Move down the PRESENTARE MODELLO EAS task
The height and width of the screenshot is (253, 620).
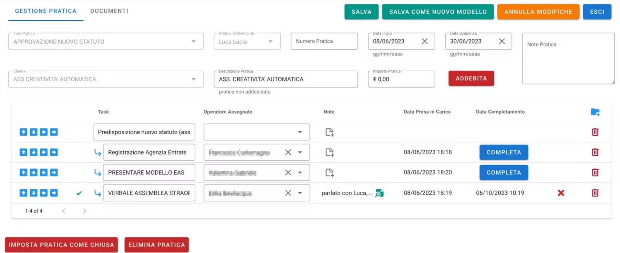(x=34, y=173)
